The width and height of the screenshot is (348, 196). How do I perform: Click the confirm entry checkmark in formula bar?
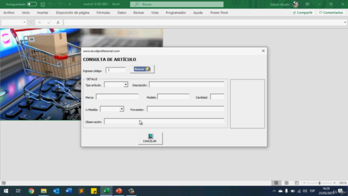49,22
